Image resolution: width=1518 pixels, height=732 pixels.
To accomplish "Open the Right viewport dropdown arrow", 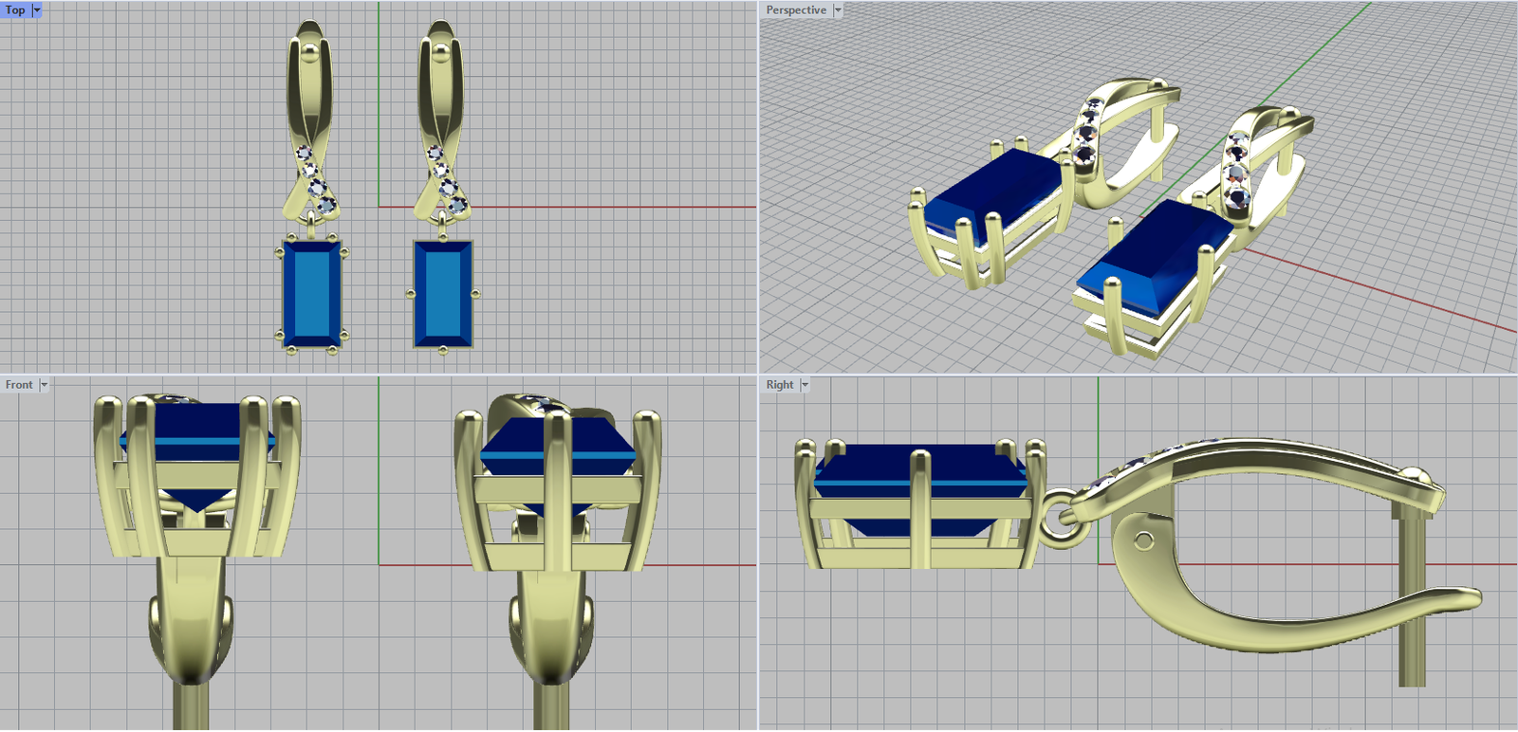I will 805,385.
